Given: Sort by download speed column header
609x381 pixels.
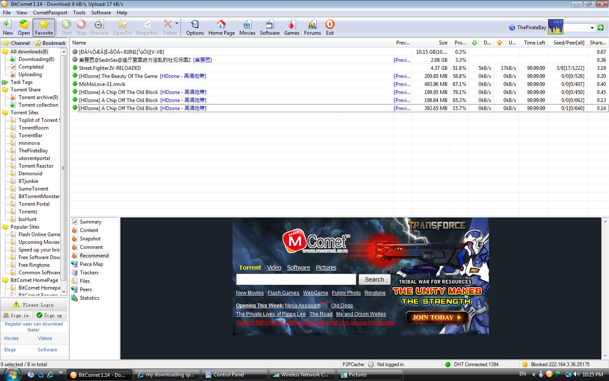Looking at the screenshot, I should 481,43.
